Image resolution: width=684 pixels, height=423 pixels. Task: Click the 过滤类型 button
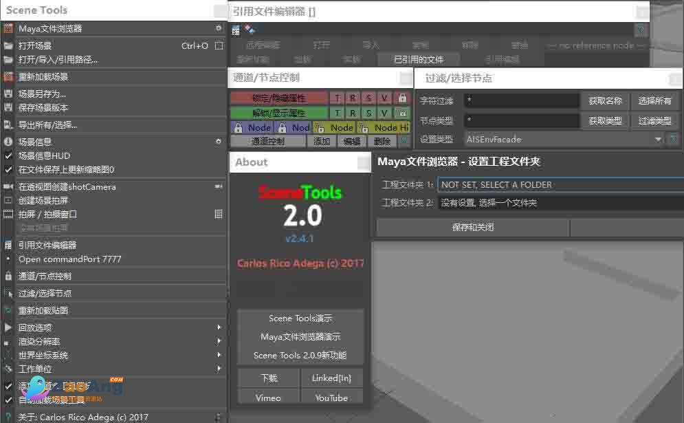[654, 120]
